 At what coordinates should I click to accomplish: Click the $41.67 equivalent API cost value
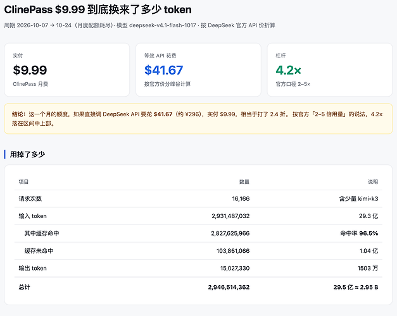point(163,70)
